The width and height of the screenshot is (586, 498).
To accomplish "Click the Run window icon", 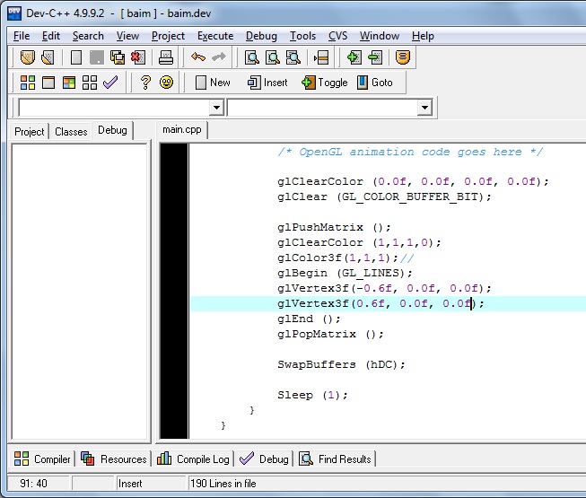I will pos(48,83).
